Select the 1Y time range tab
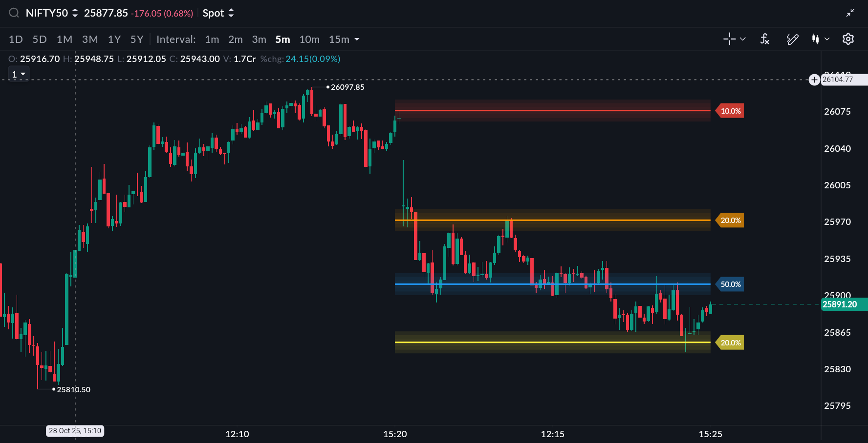The height and width of the screenshot is (443, 868). click(x=114, y=40)
